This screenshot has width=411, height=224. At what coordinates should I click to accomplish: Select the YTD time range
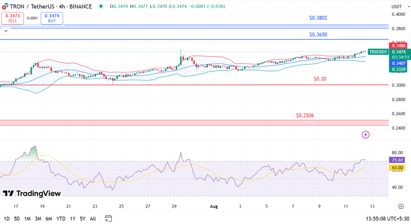[61, 218]
